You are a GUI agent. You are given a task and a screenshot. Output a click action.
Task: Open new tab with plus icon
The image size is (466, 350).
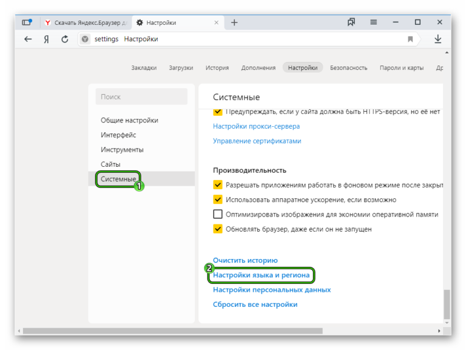[234, 22]
